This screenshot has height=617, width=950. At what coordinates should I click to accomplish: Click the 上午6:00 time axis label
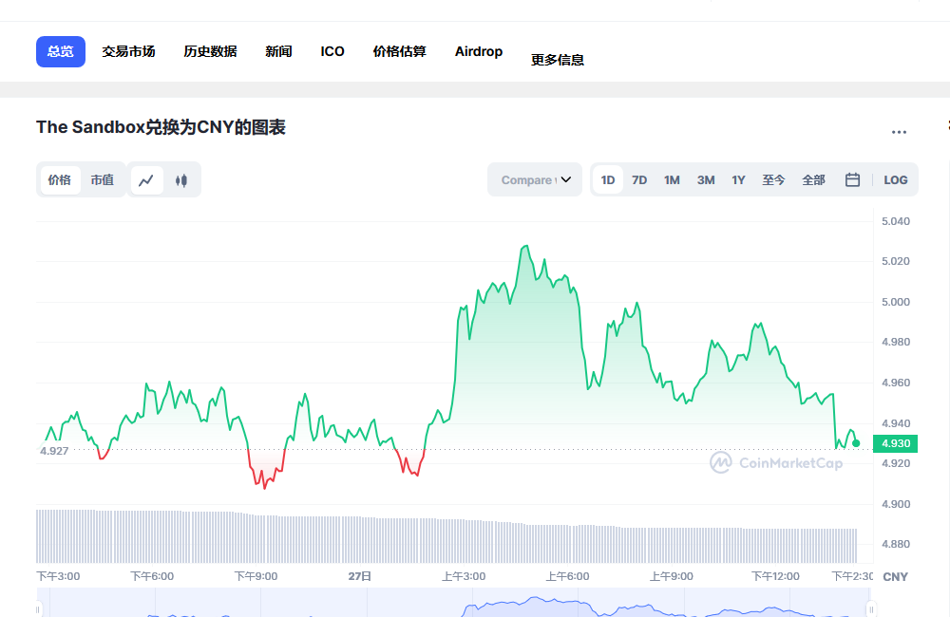568,576
